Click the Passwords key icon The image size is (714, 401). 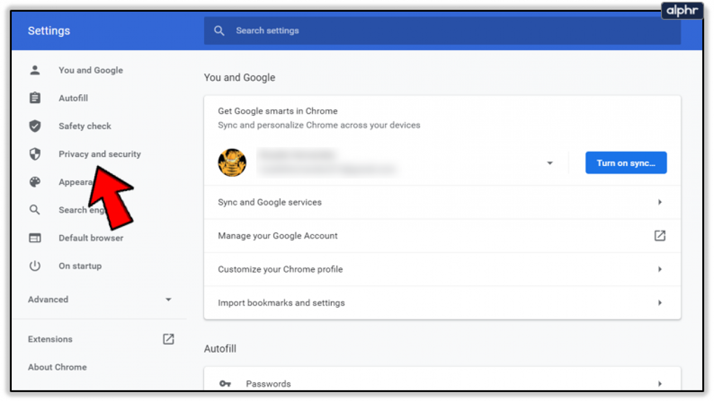pyautogui.click(x=225, y=384)
